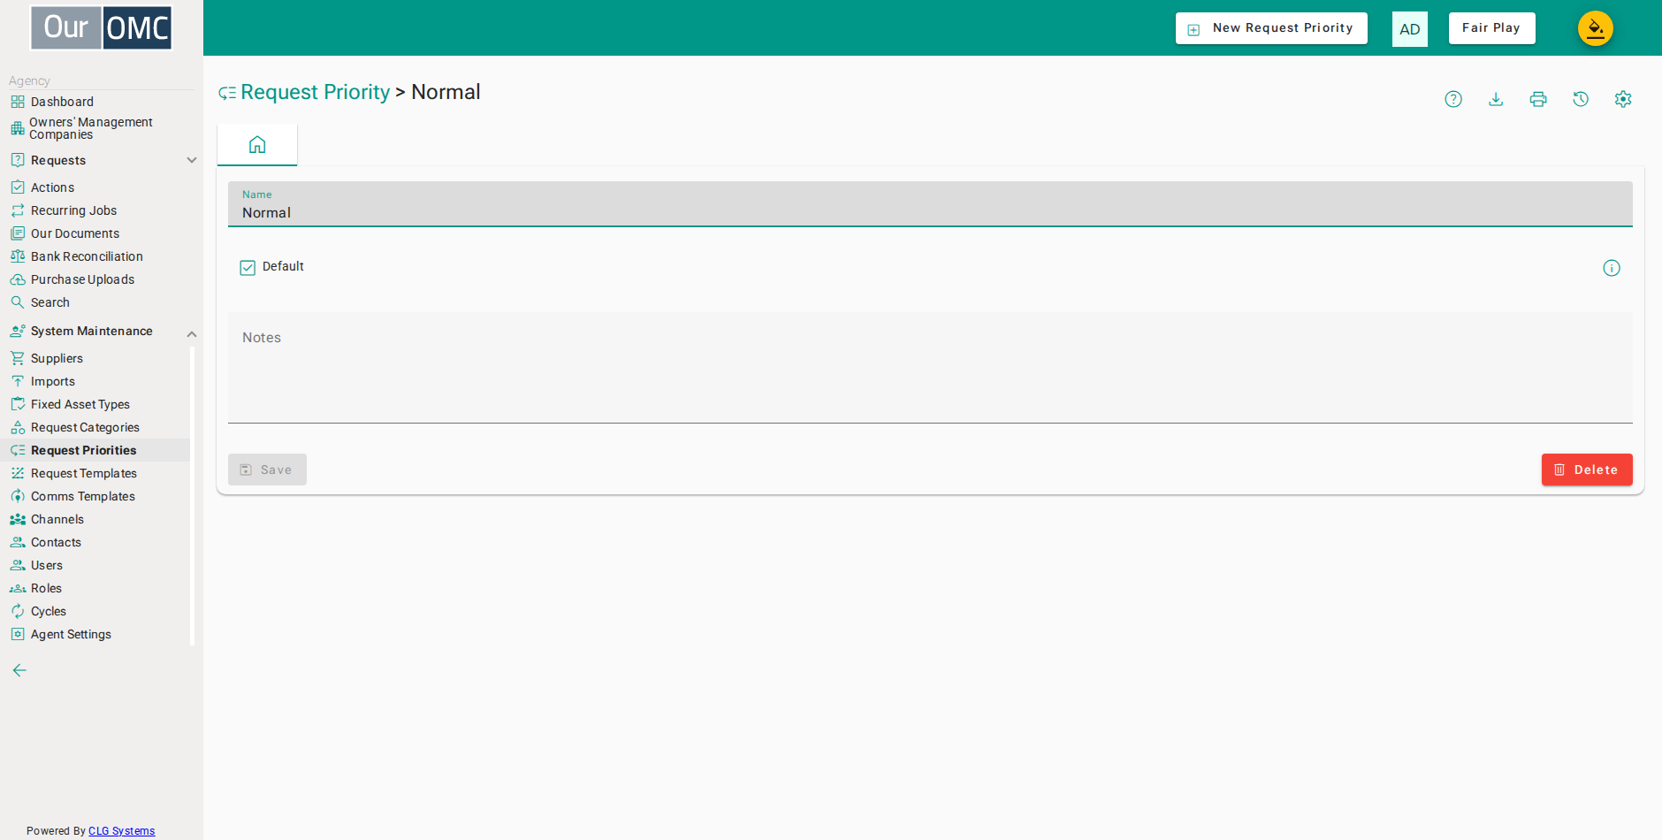This screenshot has height=840, width=1662.
Task: Open the help question mark icon
Action: coord(1453,99)
